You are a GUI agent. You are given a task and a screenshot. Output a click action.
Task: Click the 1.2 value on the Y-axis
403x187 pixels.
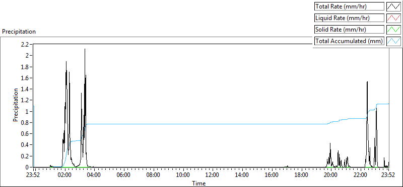(25, 100)
